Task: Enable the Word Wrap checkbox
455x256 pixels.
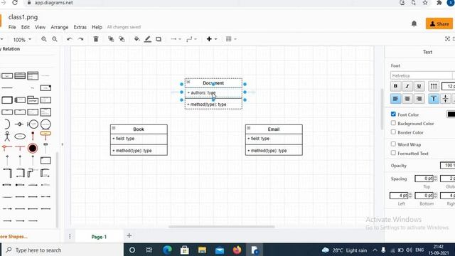Action: click(x=393, y=144)
